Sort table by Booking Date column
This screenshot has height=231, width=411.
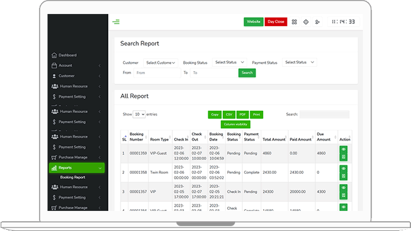pos(217,137)
